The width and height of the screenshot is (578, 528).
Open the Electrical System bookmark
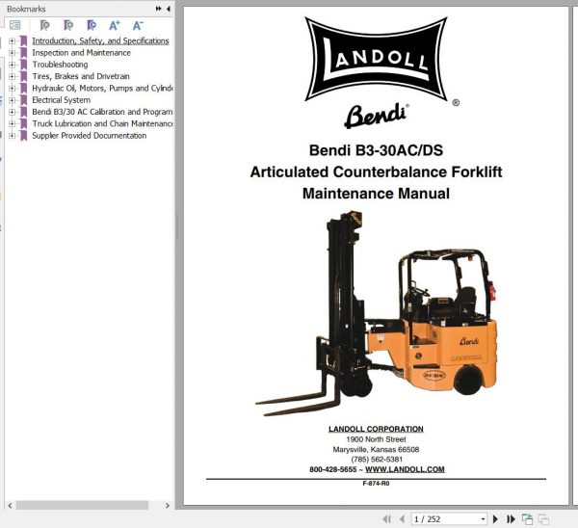coord(62,100)
